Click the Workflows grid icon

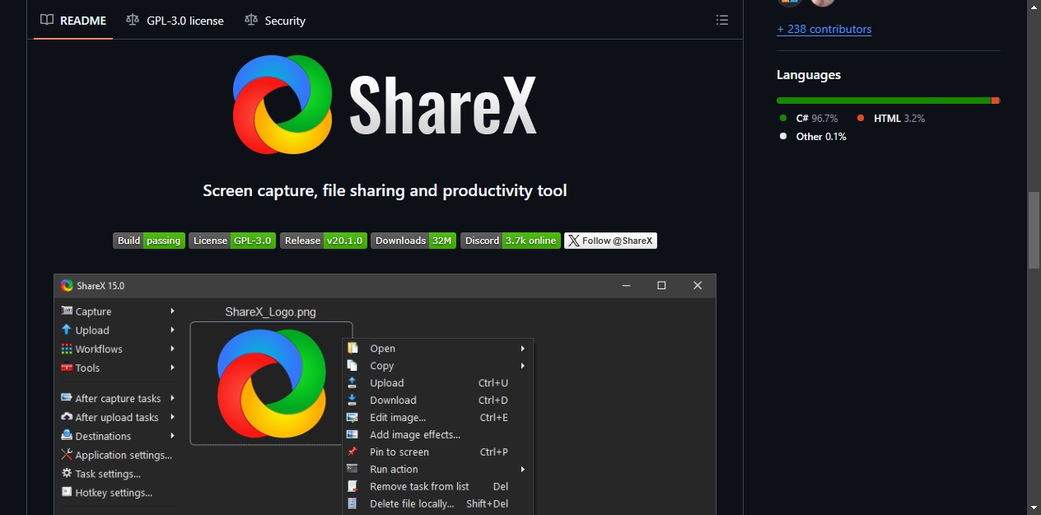pyautogui.click(x=67, y=349)
